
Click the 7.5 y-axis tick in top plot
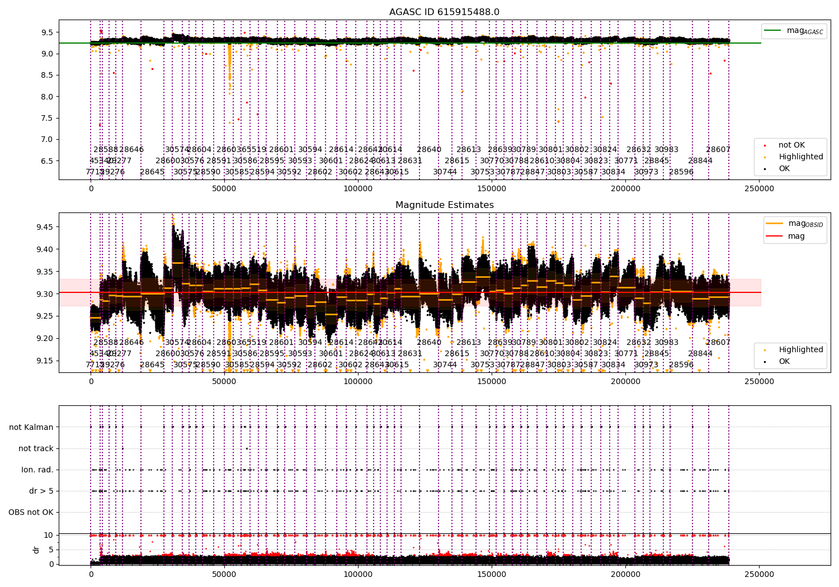click(46, 118)
